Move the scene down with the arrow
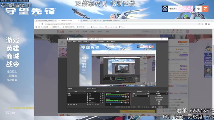Screen dimensions: 214x120 (x=77, y=105)
